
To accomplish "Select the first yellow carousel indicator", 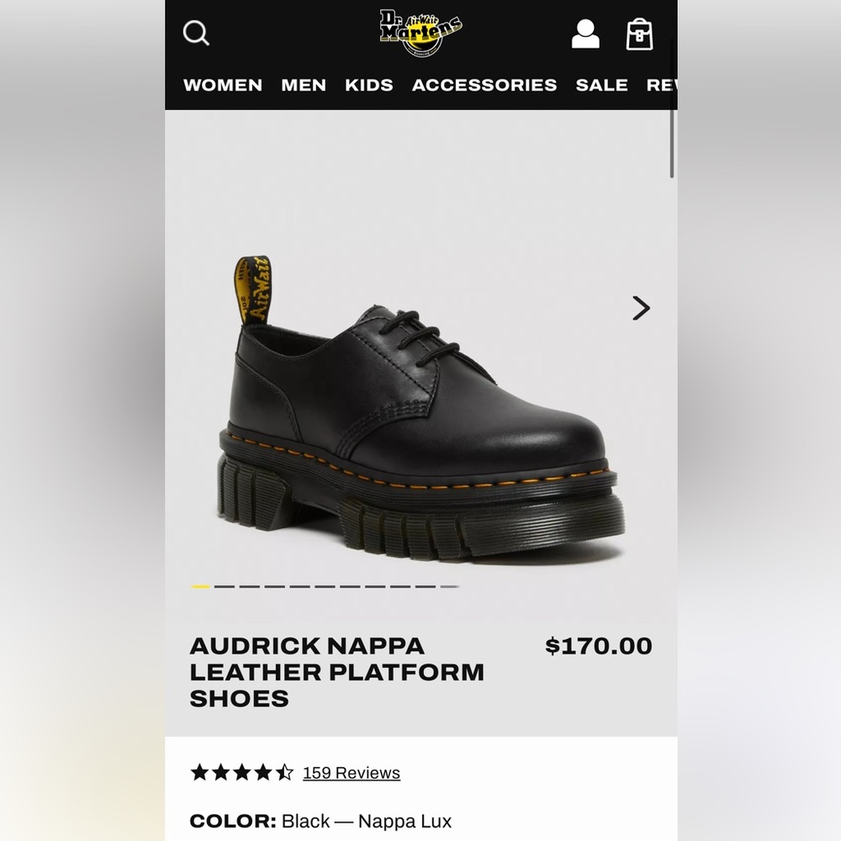I will tap(200, 586).
